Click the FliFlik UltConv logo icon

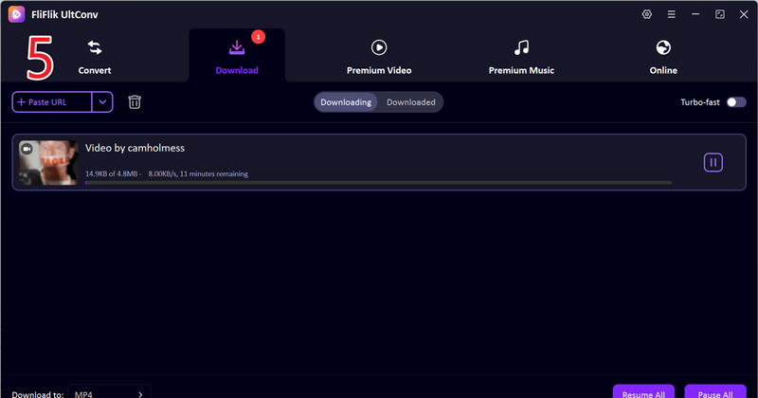[x=16, y=14]
